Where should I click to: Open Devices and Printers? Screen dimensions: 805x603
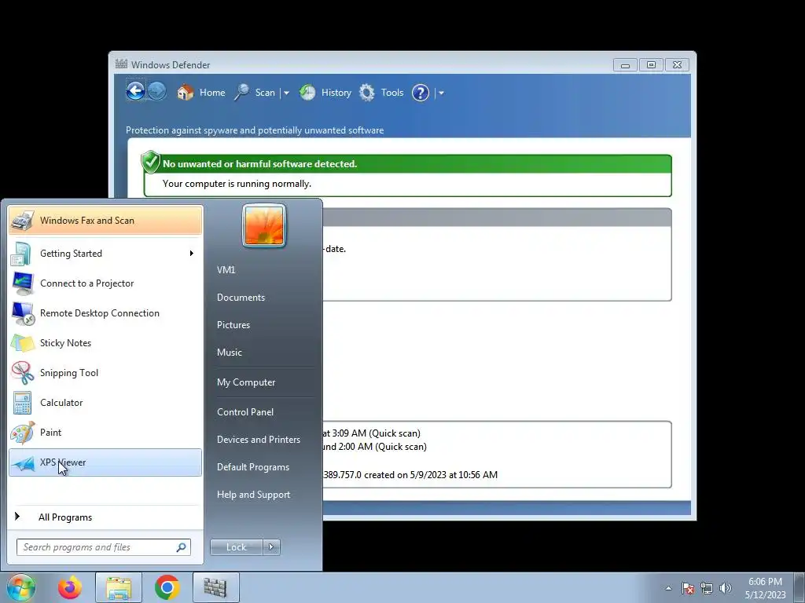tap(258, 440)
